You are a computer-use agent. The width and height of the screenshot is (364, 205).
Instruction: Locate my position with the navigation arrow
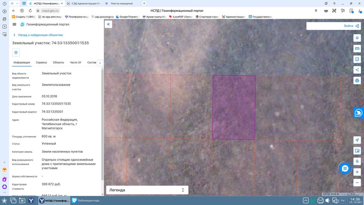tap(357, 140)
